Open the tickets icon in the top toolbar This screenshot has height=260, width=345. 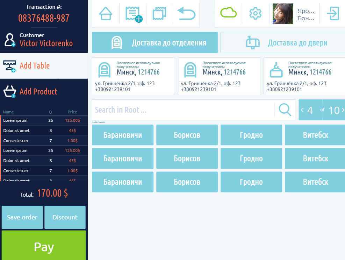coord(159,14)
